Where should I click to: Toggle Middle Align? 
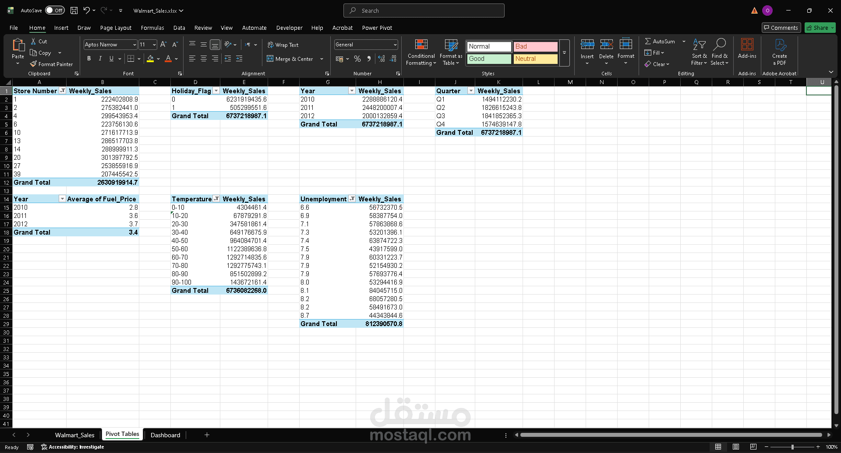(204, 45)
